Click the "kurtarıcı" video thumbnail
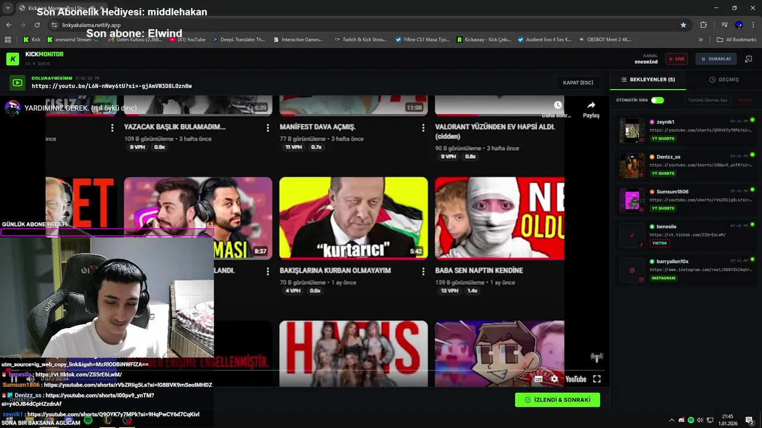The image size is (762, 428). click(354, 218)
